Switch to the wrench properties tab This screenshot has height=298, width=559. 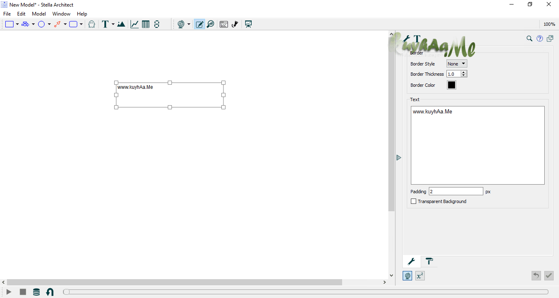[x=412, y=261]
